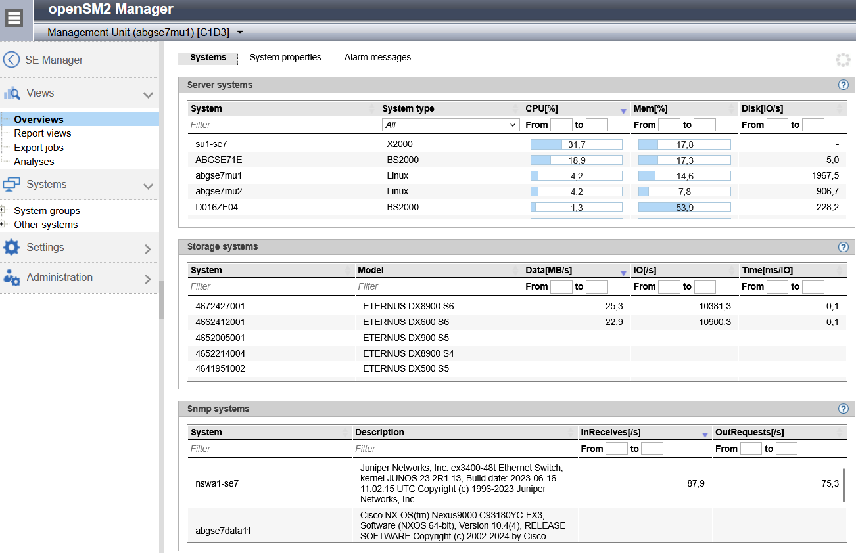Switch to the System properties tab
This screenshot has width=856, height=553.
(x=285, y=58)
